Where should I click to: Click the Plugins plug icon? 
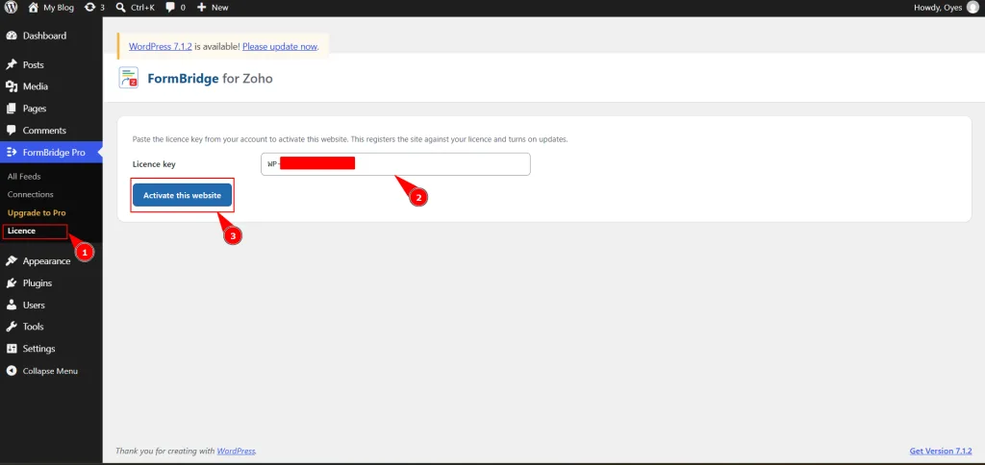click(x=12, y=283)
